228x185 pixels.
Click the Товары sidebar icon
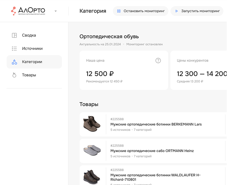click(x=14, y=75)
